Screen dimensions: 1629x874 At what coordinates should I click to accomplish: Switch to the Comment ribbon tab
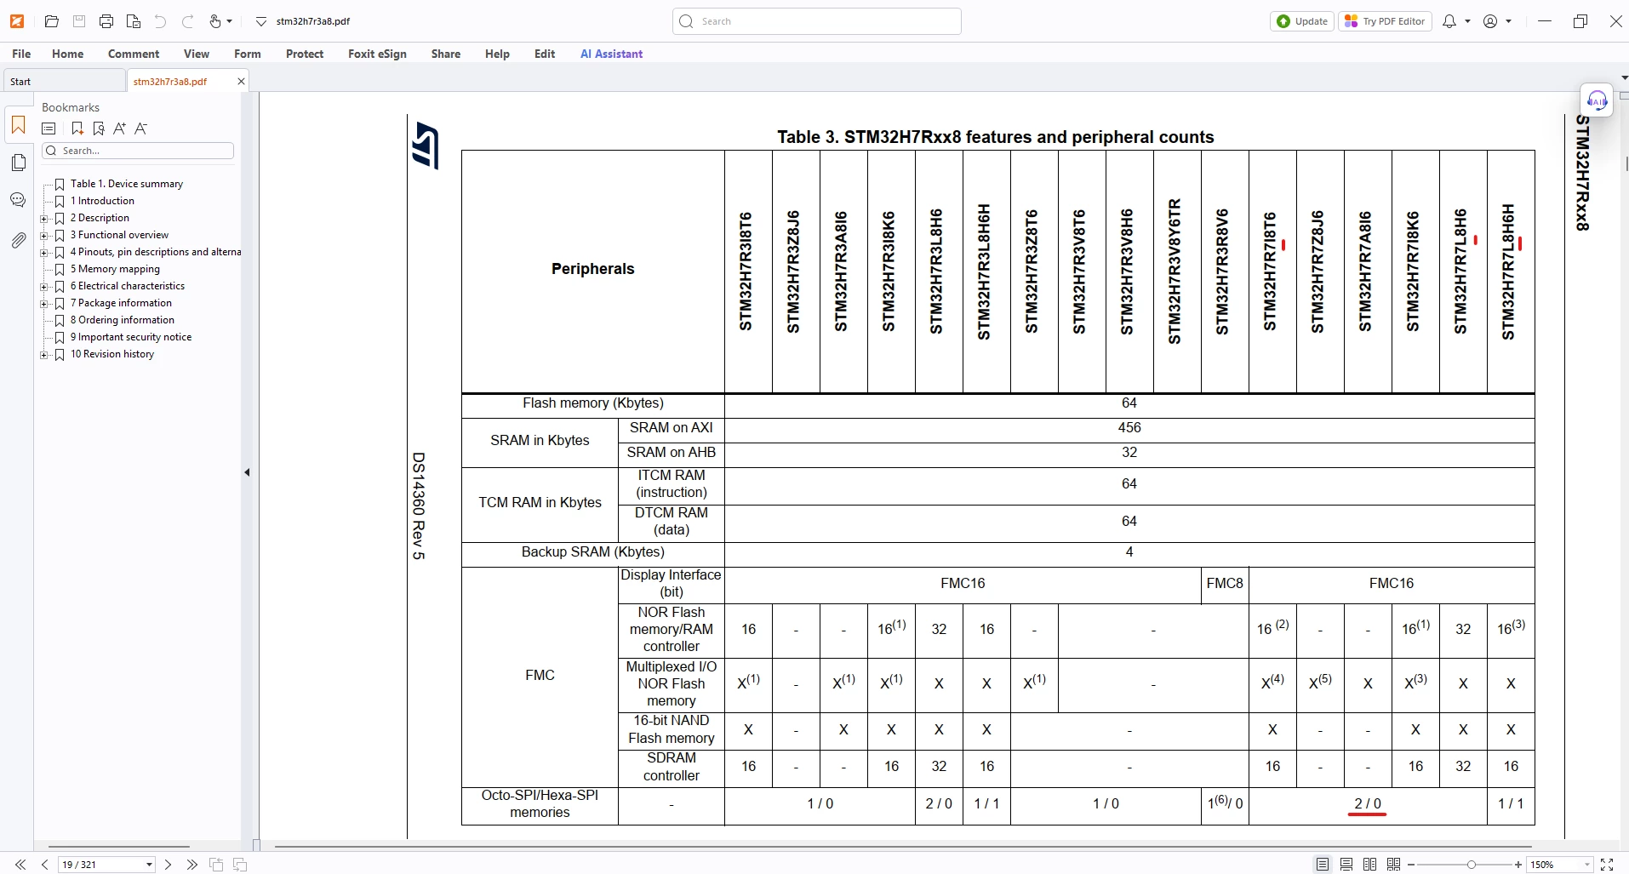point(134,54)
